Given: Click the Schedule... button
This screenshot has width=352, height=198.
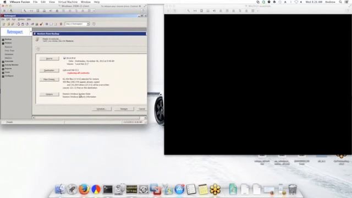Looking at the screenshot, I should (x=102, y=109).
